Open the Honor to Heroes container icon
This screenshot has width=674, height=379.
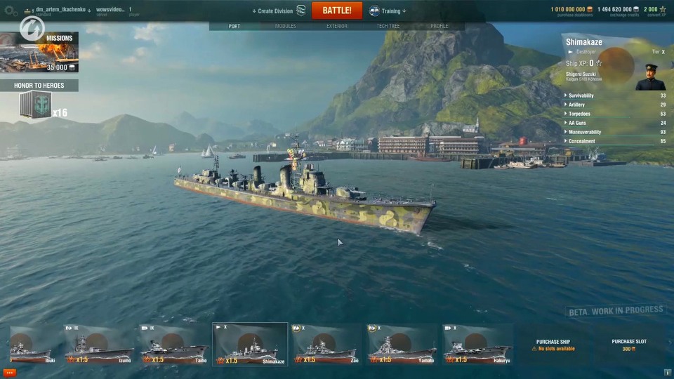36,104
